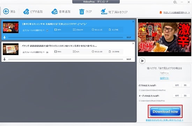Click the bell icon for supported sites

pyautogui.click(x=161, y=13)
